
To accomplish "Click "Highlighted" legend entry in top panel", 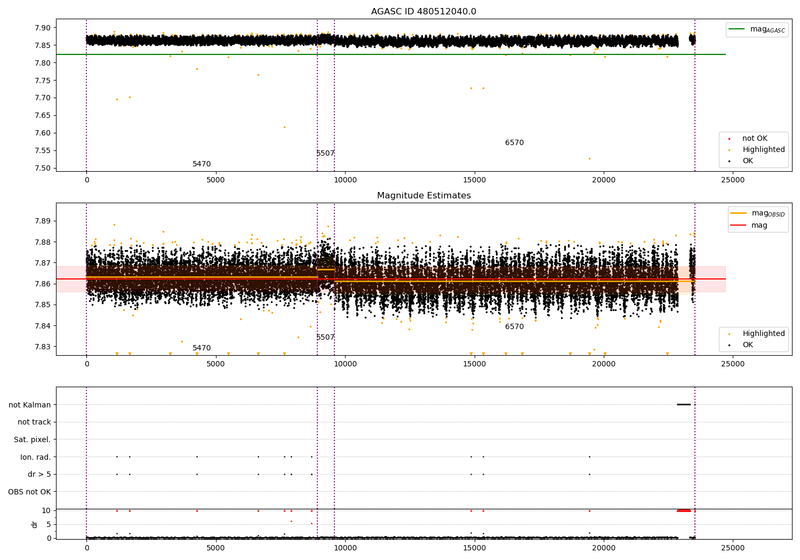I will point(757,150).
